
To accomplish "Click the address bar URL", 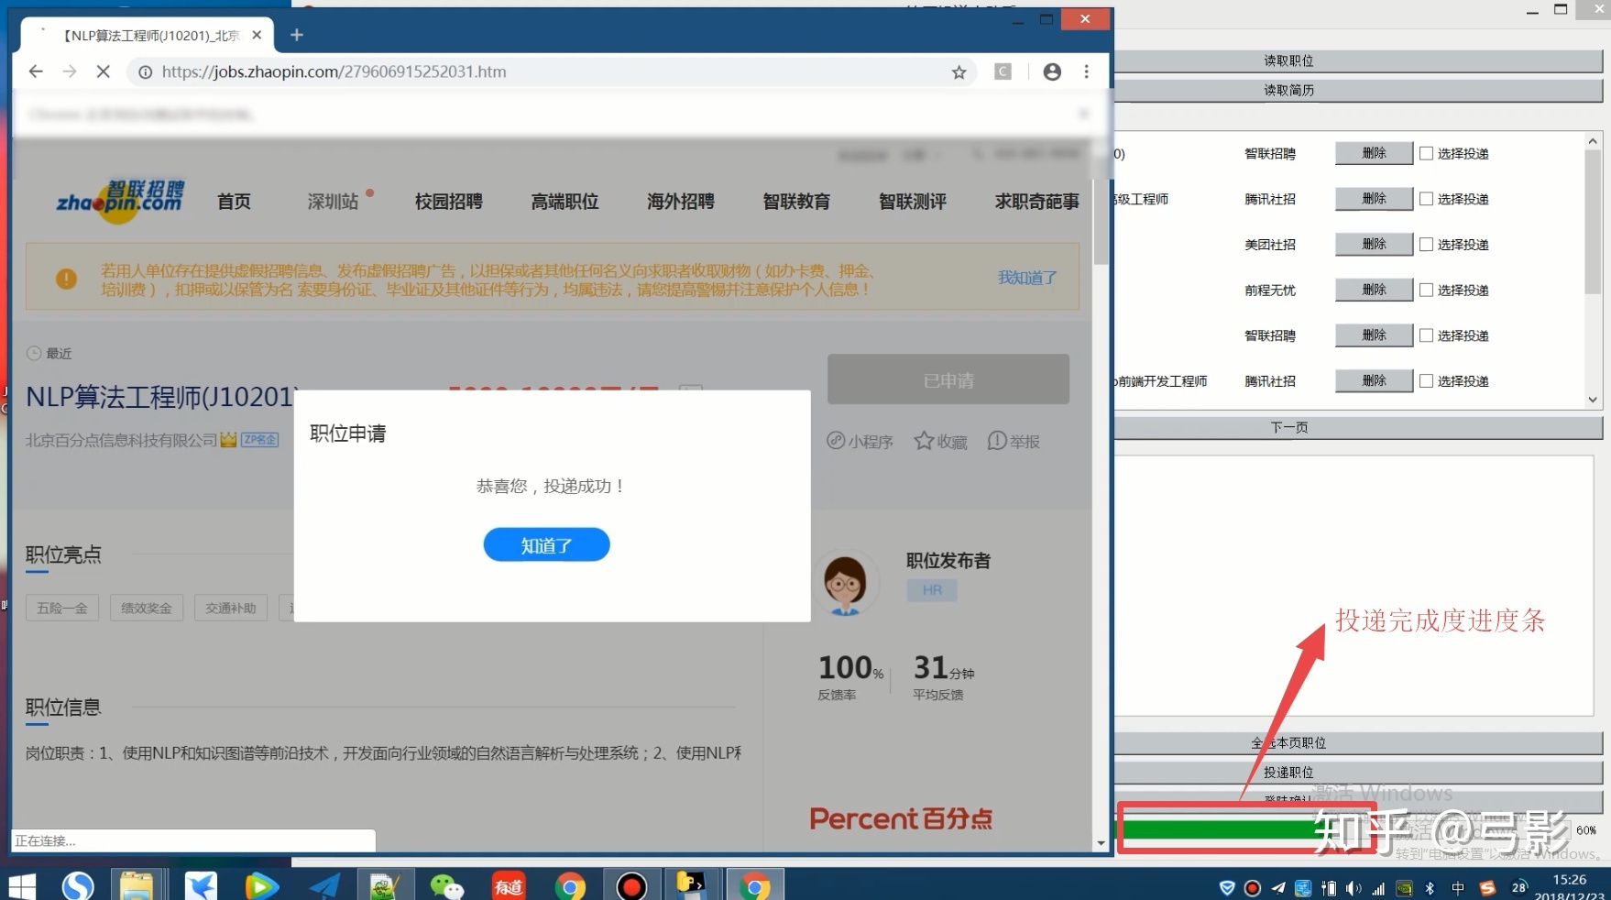I will (x=334, y=71).
